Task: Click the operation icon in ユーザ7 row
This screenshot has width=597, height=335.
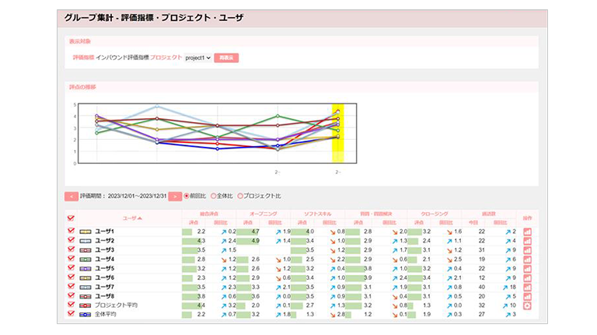Action: coord(528,287)
